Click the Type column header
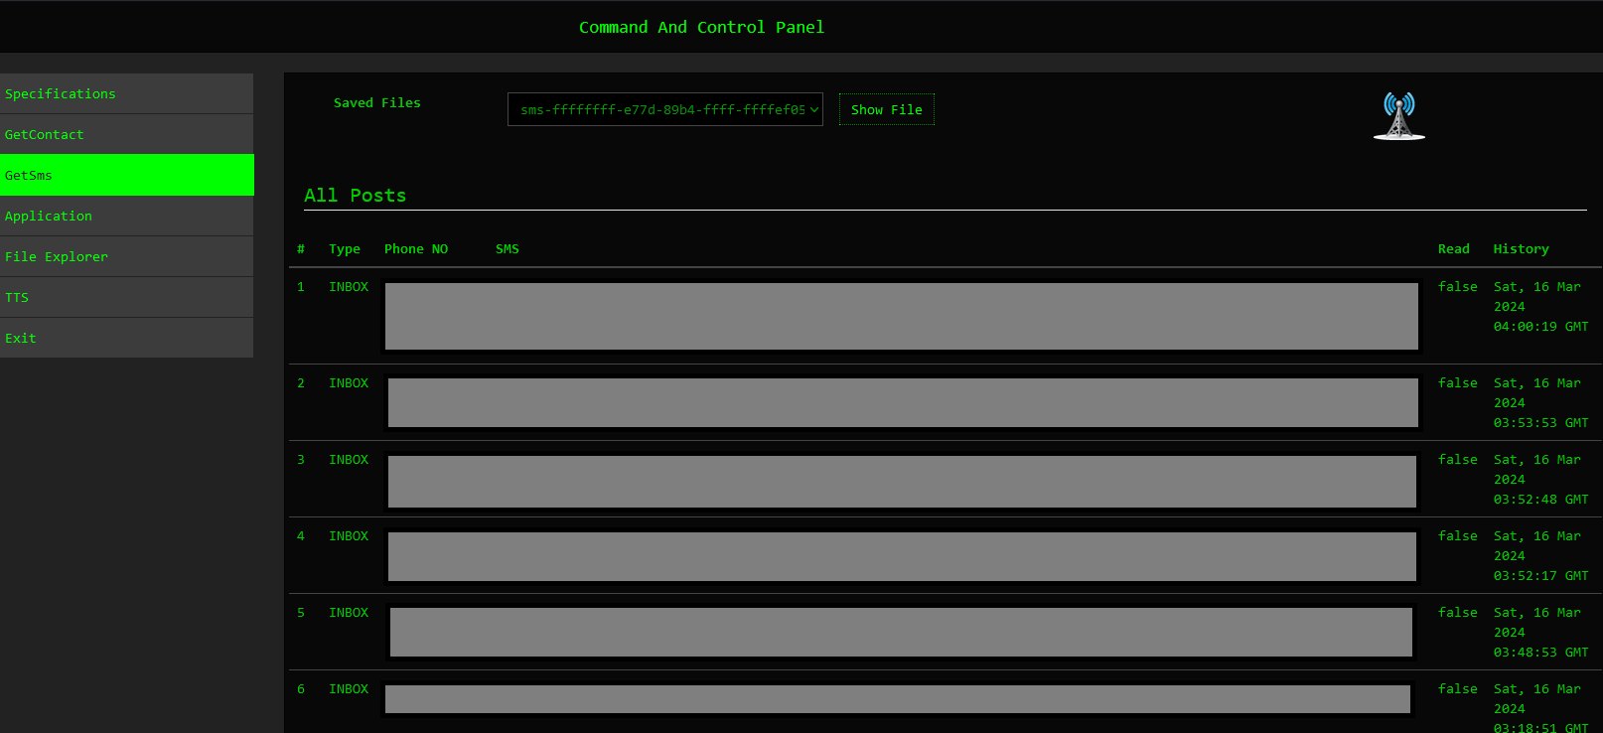 (x=345, y=249)
